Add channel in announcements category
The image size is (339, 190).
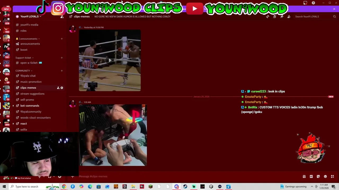click(62, 39)
